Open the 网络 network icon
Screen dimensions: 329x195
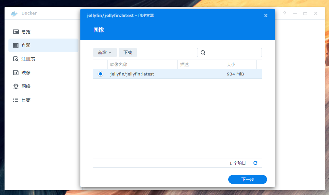tap(16, 86)
